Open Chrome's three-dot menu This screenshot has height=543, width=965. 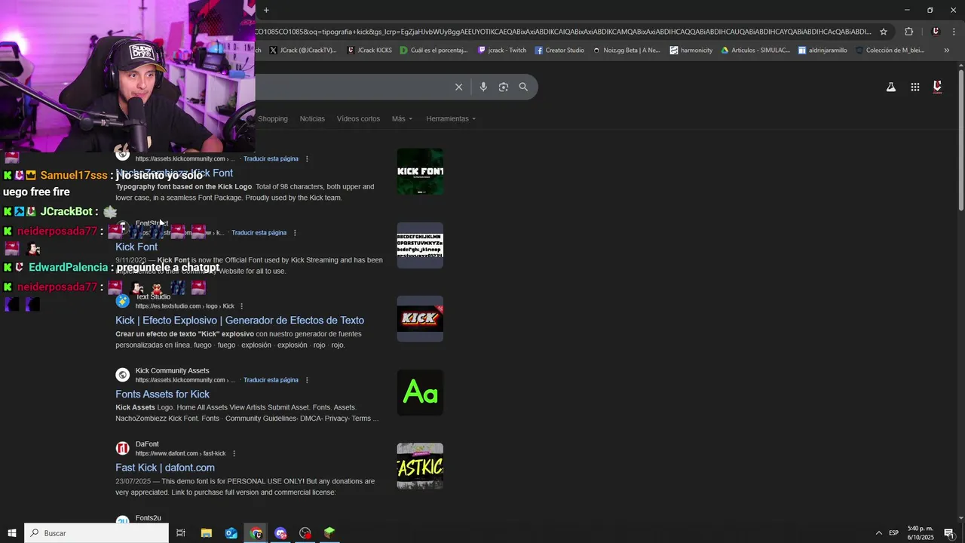click(x=954, y=32)
